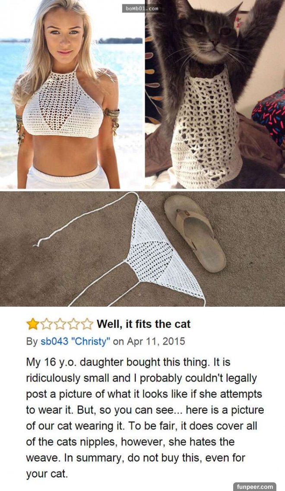Image resolution: width=285 pixels, height=491 pixels.
Task: Open the crochet top on carpet photo
Action: pyautogui.click(x=142, y=249)
